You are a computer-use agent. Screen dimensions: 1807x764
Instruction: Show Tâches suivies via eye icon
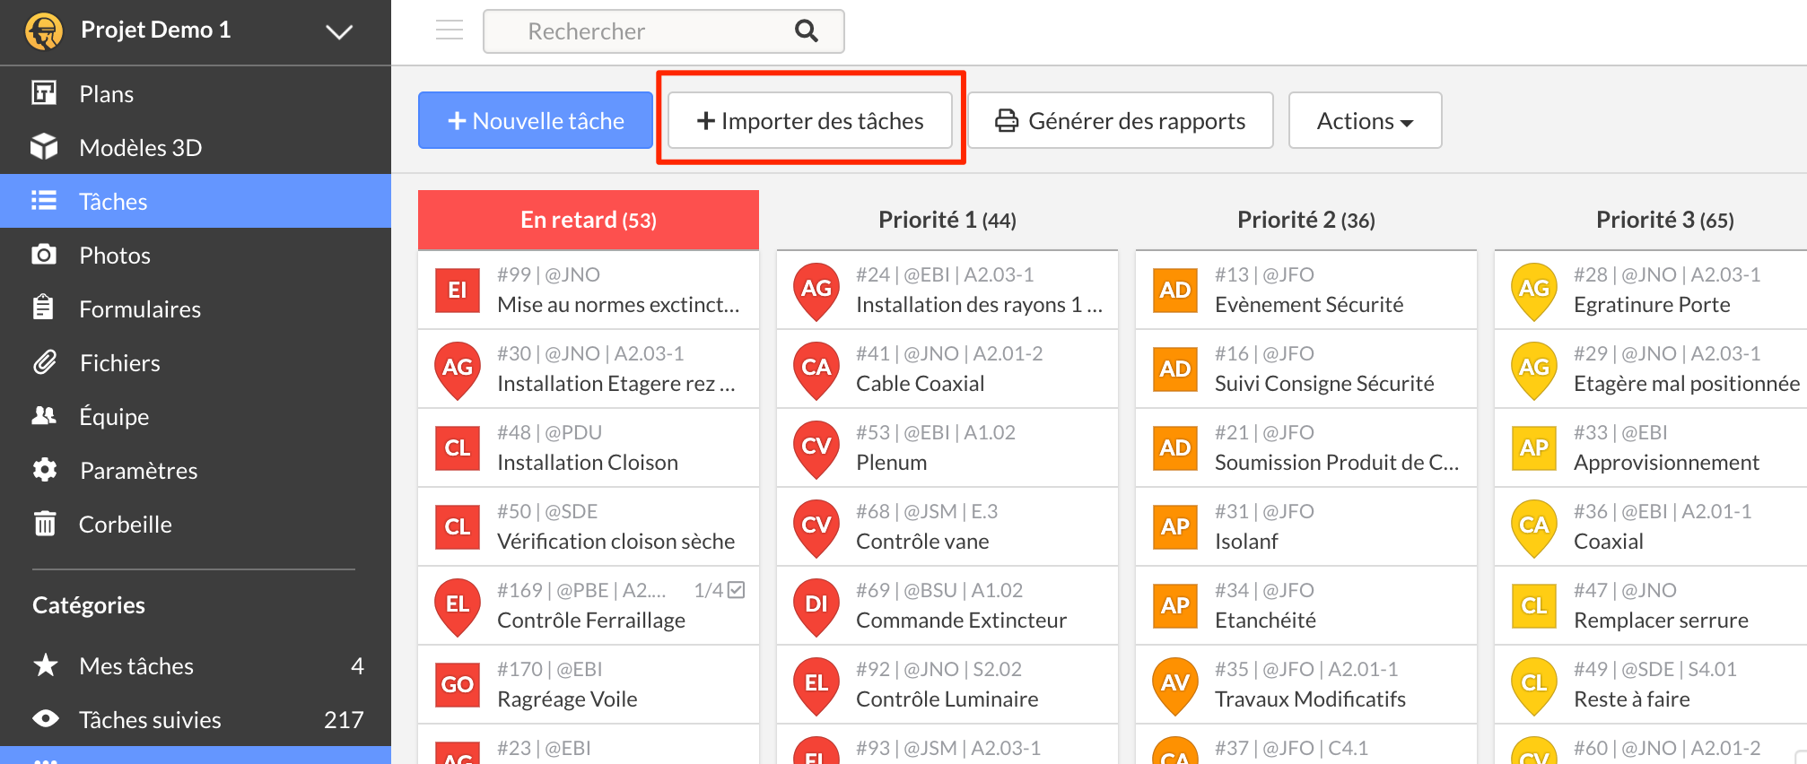point(45,719)
